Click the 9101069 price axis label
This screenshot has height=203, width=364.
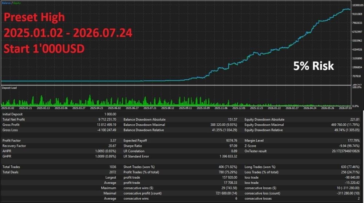pos(357,14)
